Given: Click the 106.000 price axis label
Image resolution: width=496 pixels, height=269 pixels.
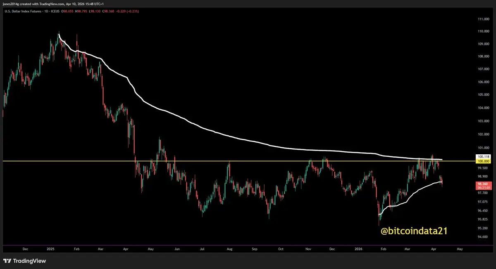Looking at the screenshot, I should (x=484, y=82).
